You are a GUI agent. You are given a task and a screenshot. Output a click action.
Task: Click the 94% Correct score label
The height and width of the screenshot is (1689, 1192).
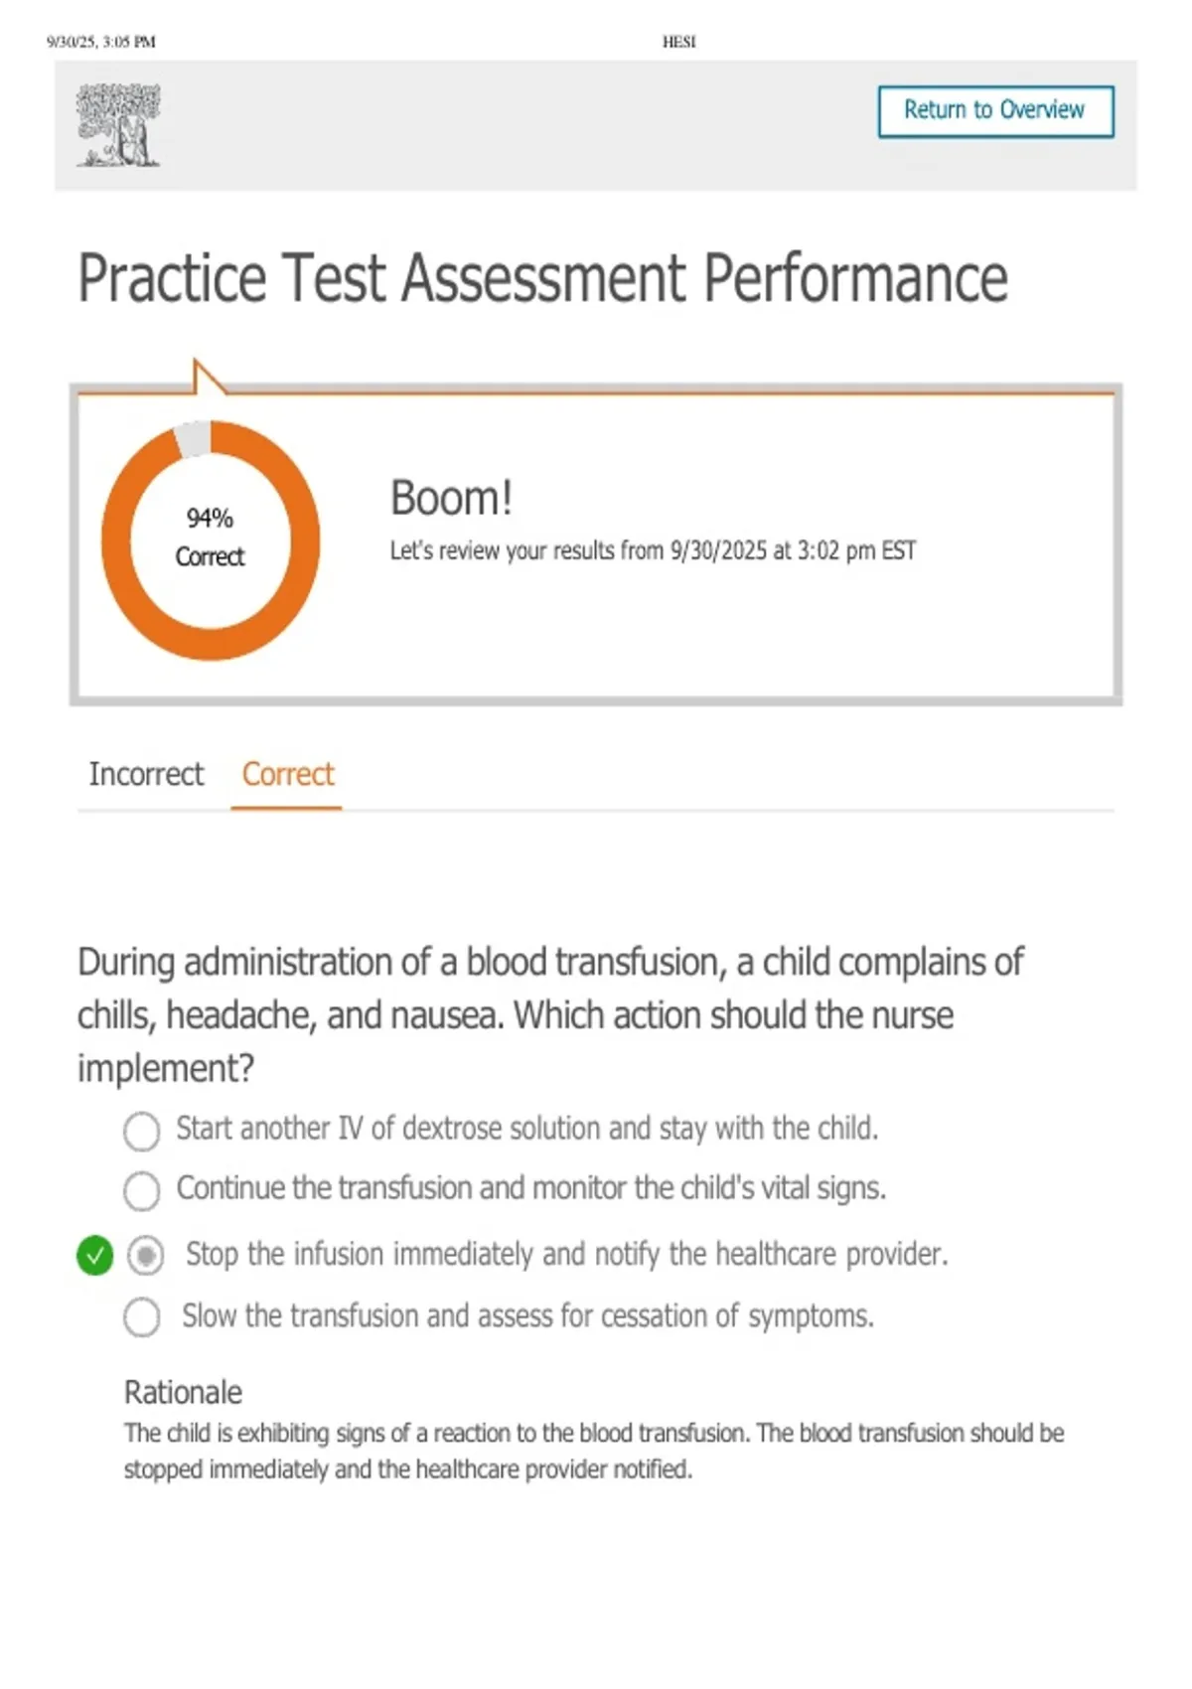tap(210, 537)
